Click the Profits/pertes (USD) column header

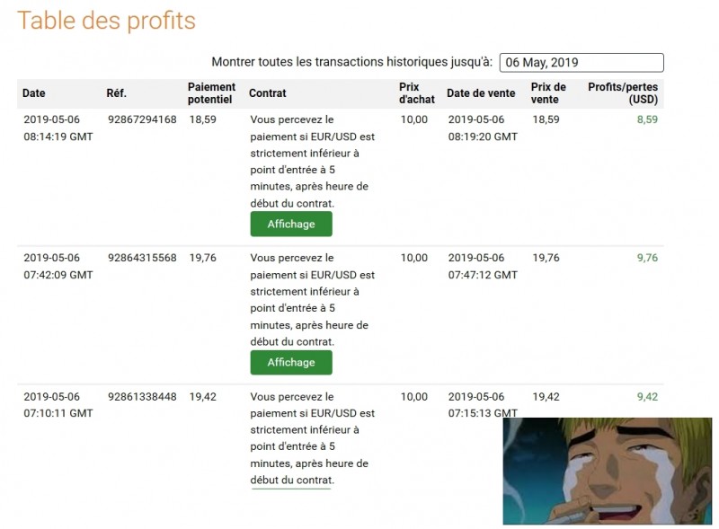pyautogui.click(x=622, y=93)
